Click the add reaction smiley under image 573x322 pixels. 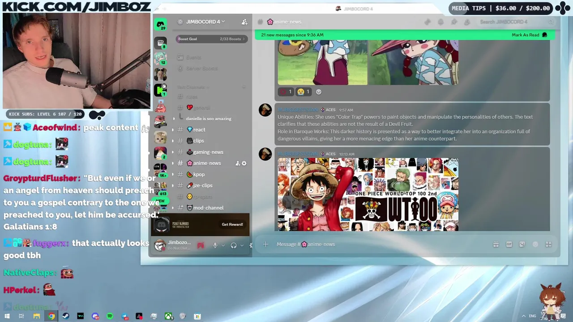point(319,92)
